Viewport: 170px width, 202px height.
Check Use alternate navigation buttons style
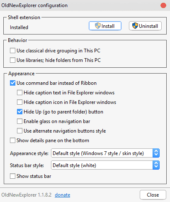[x=19, y=131]
